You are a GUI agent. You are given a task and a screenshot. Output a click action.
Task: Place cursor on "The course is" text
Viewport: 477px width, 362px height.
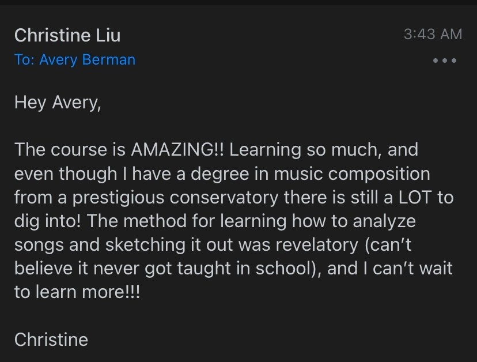coord(70,149)
